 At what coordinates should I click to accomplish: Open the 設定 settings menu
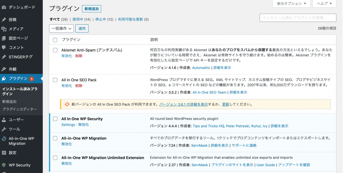point(12,153)
